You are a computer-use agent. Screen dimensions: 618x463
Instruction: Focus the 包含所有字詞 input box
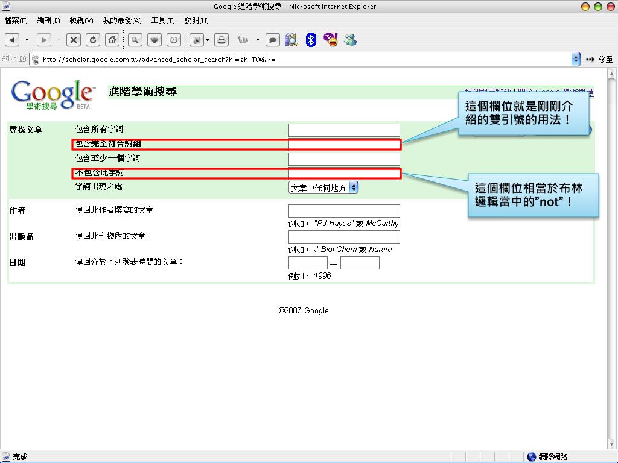click(x=344, y=130)
